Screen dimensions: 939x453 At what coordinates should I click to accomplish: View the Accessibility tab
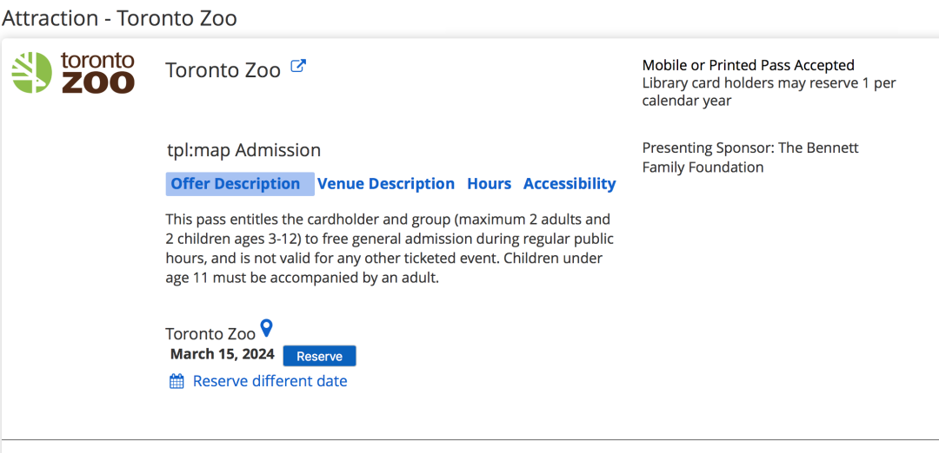point(569,184)
